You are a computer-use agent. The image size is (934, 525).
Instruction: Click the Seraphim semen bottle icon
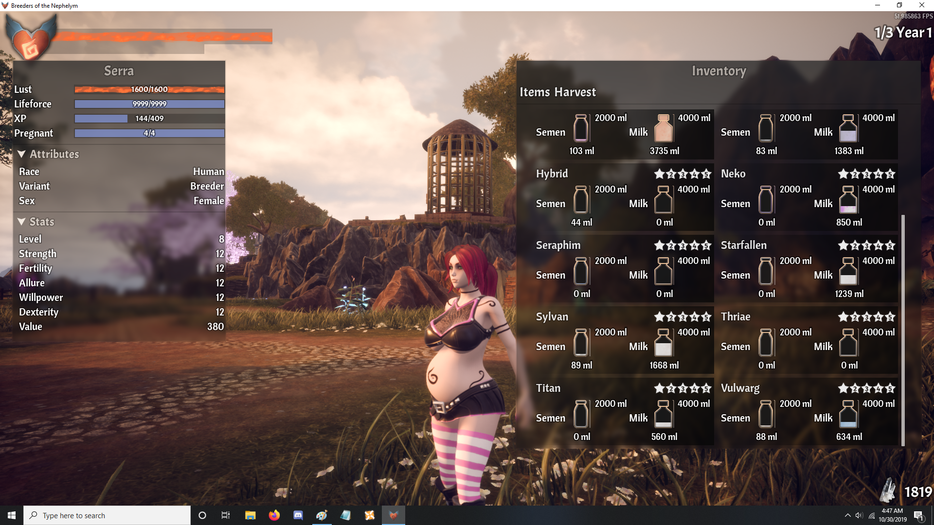tap(581, 271)
